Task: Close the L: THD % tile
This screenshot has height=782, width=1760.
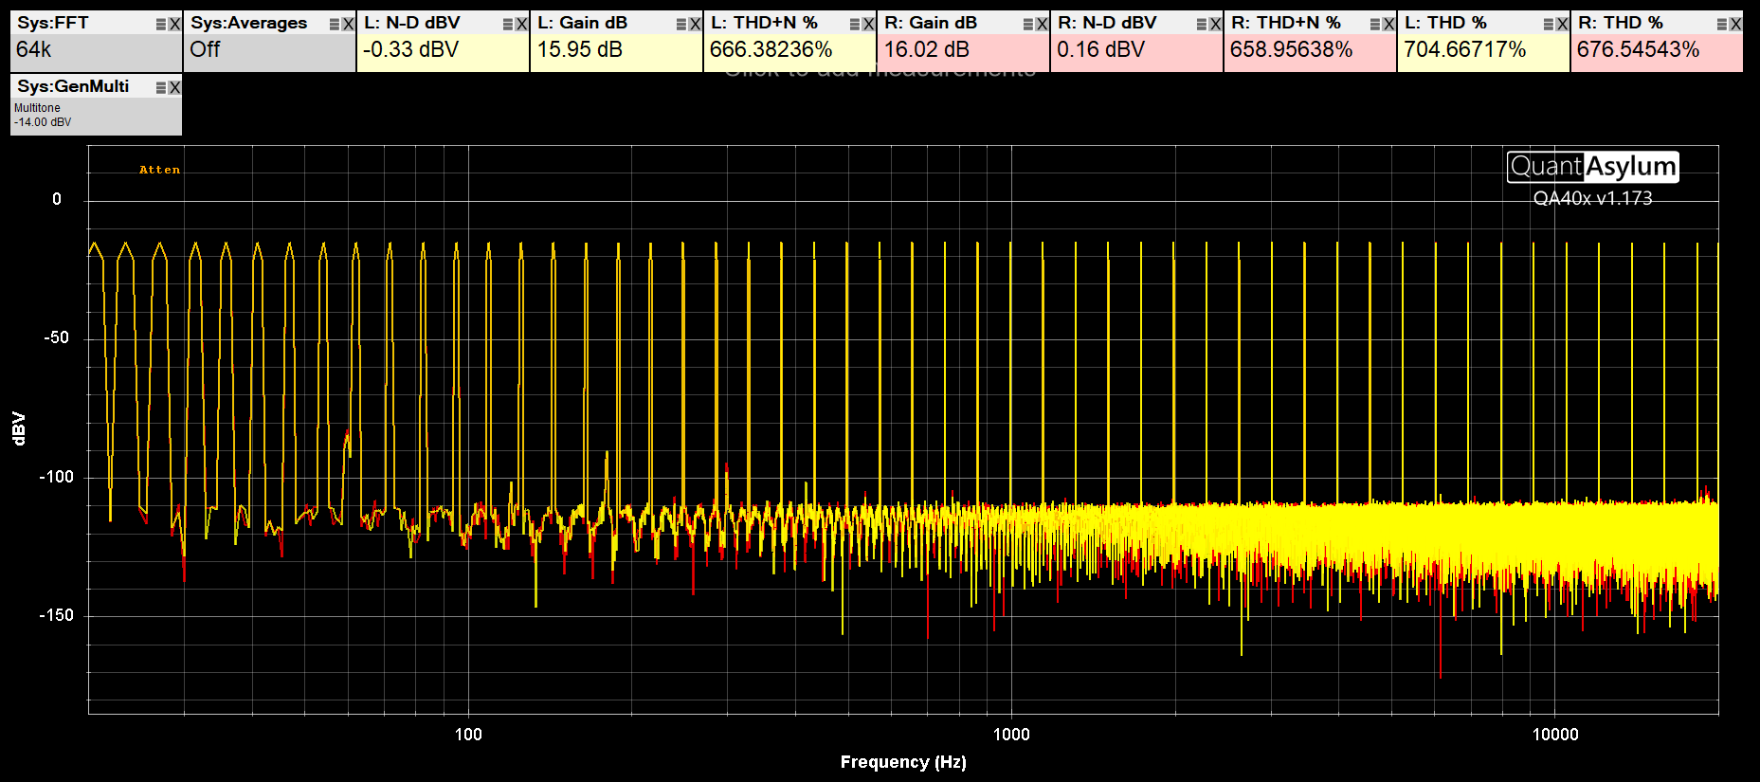Action: click(1563, 25)
